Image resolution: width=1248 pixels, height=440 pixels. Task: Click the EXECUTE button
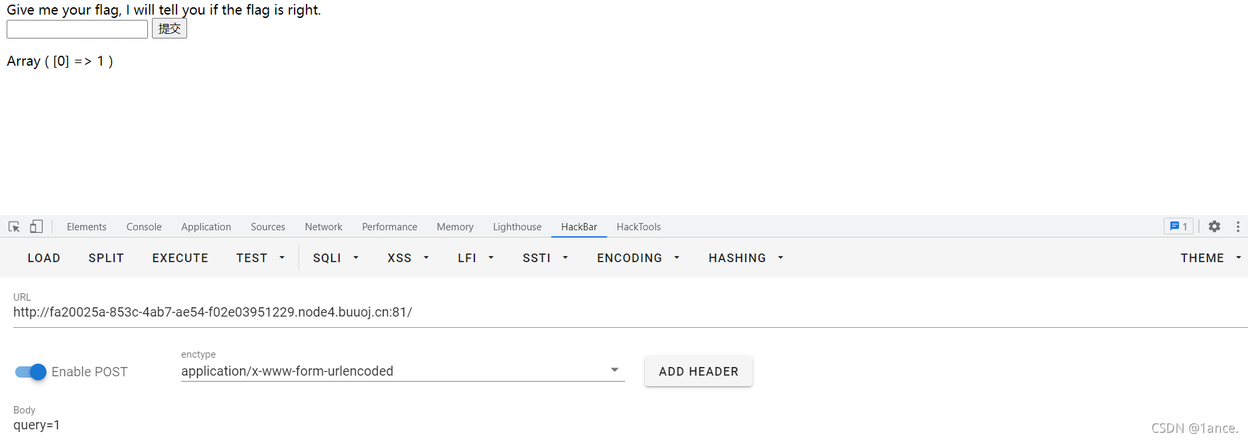pyautogui.click(x=180, y=257)
